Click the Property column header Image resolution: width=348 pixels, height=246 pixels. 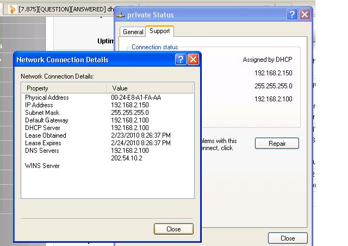[x=64, y=88]
